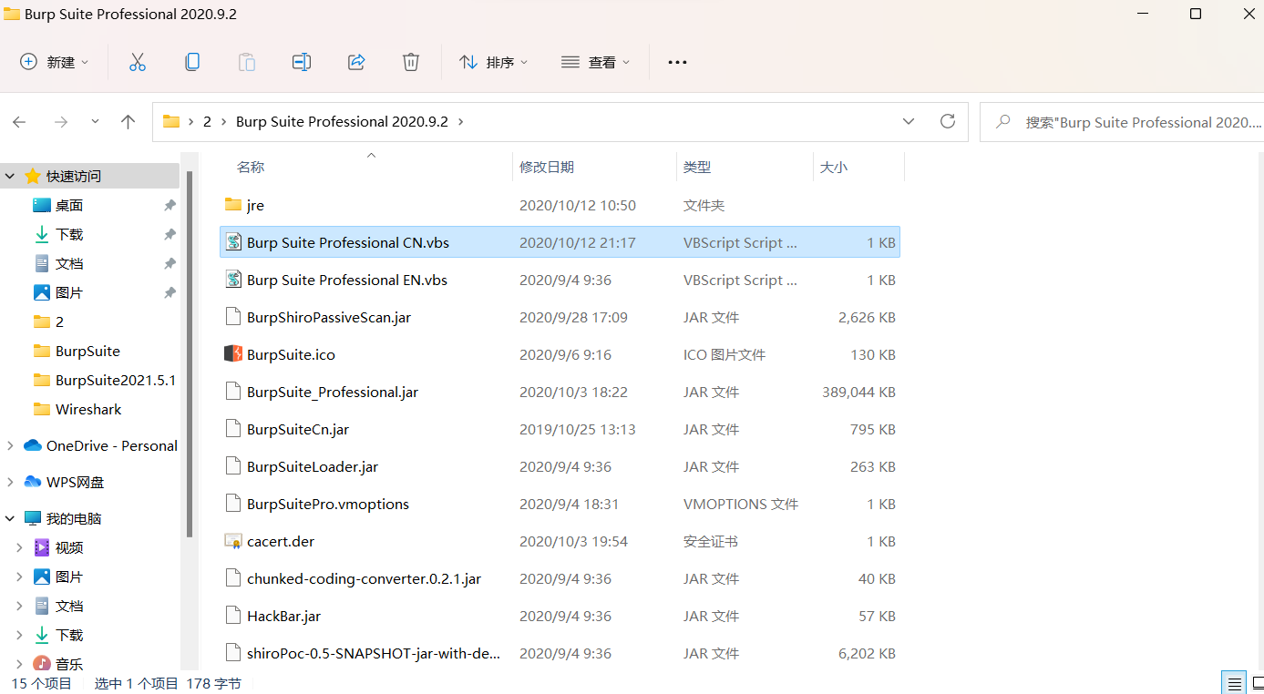Select the Burp Suite Professional CN.vbs file
This screenshot has width=1264, height=694.
(560, 242)
